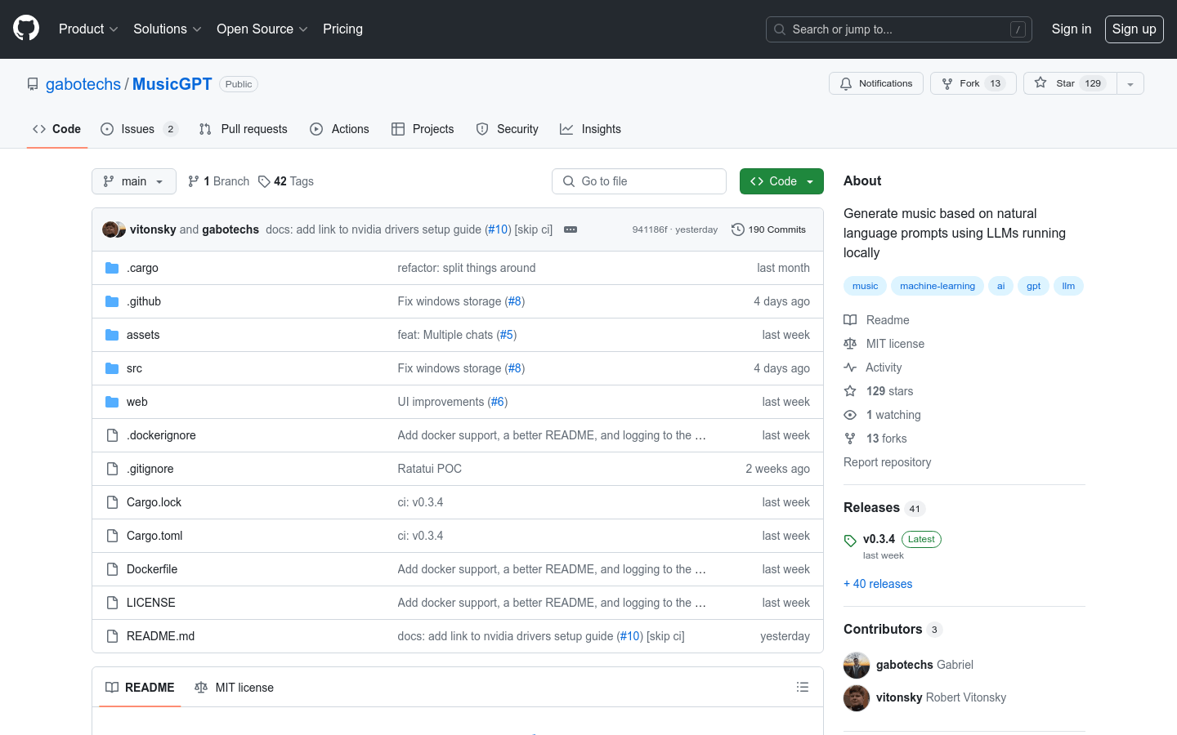Focus the Go to file field

pyautogui.click(x=639, y=181)
